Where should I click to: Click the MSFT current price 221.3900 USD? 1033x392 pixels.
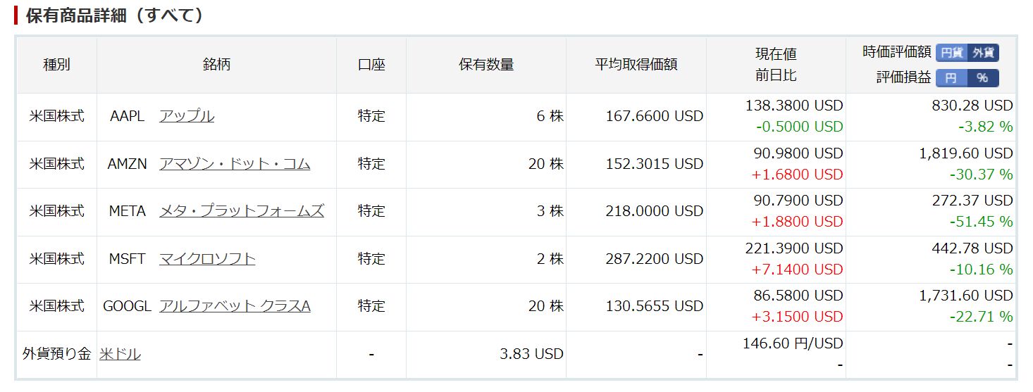click(x=793, y=248)
